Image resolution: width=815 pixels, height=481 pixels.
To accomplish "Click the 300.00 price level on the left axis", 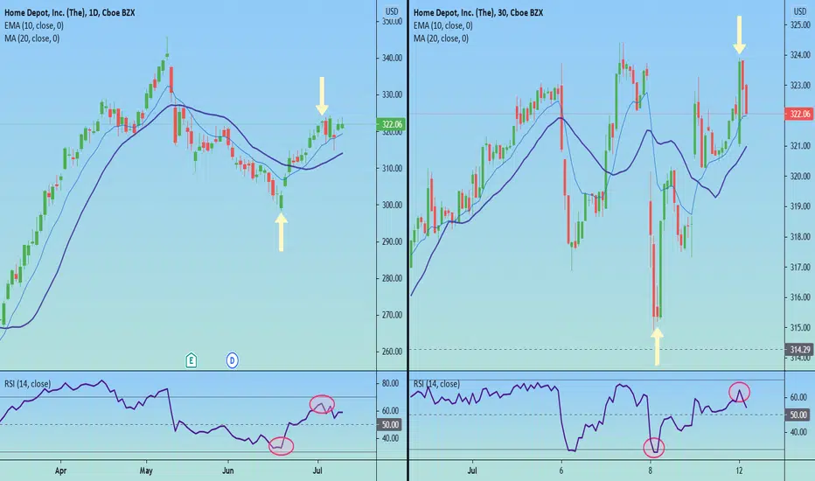I will [x=393, y=205].
